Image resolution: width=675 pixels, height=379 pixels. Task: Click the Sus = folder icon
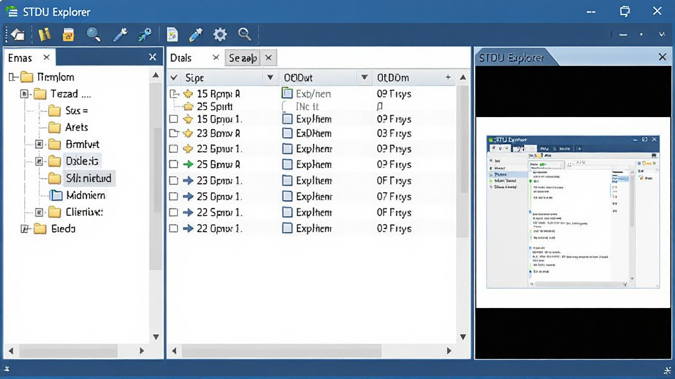click(54, 111)
